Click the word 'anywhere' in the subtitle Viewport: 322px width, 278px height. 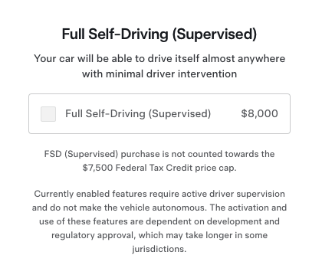(x=261, y=59)
